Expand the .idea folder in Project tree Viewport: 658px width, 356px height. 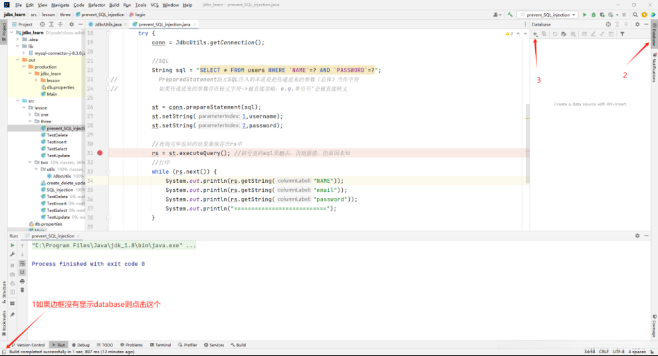click(x=17, y=39)
